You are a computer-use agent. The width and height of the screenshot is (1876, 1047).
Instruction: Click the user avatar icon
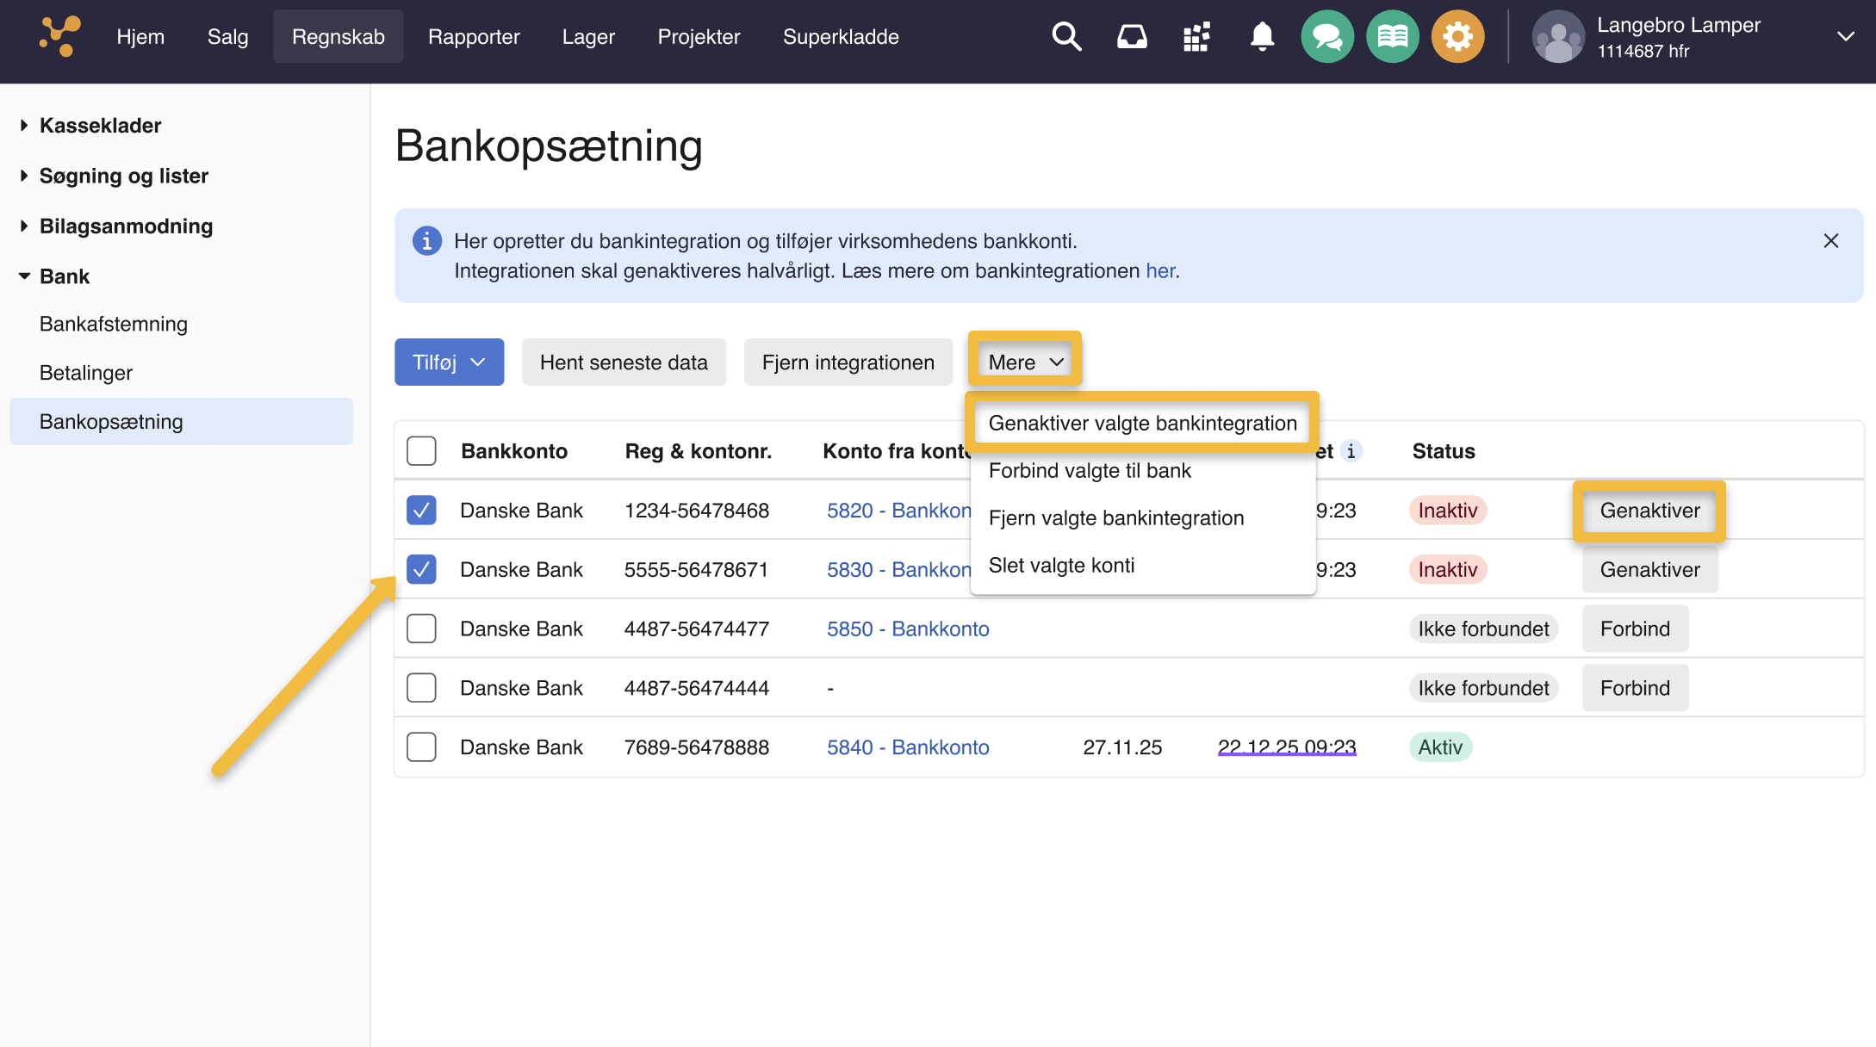pos(1558,36)
